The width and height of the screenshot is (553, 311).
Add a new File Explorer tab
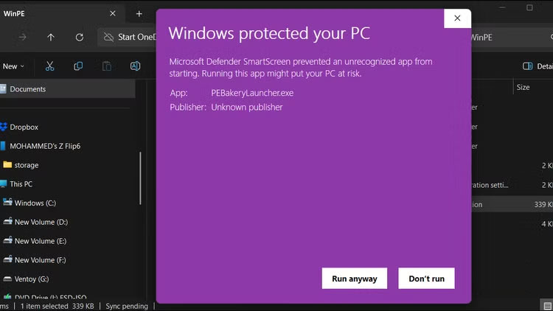tap(139, 14)
